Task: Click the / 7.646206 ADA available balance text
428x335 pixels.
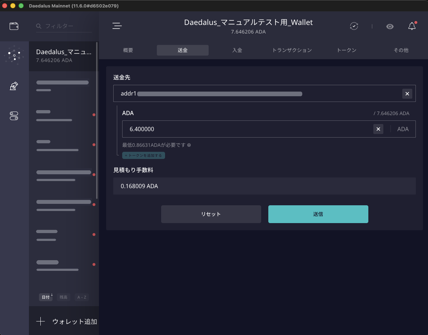Action: coord(392,113)
